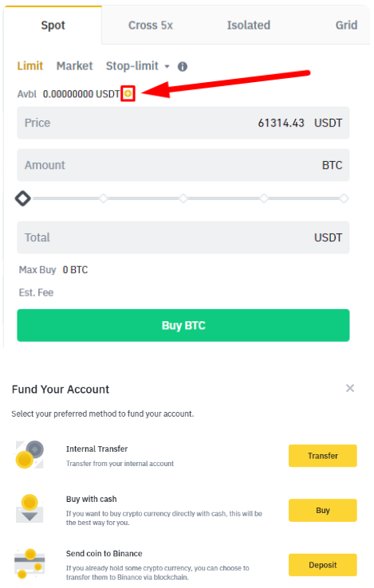374x588 pixels.
Task: Choose the Market order type
Action: point(74,66)
